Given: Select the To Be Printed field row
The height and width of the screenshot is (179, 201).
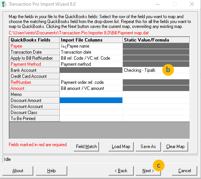Looking at the screenshot, I should tap(34, 119).
